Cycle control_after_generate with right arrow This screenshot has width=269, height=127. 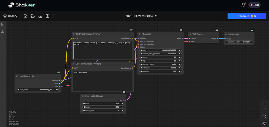pos(180,54)
